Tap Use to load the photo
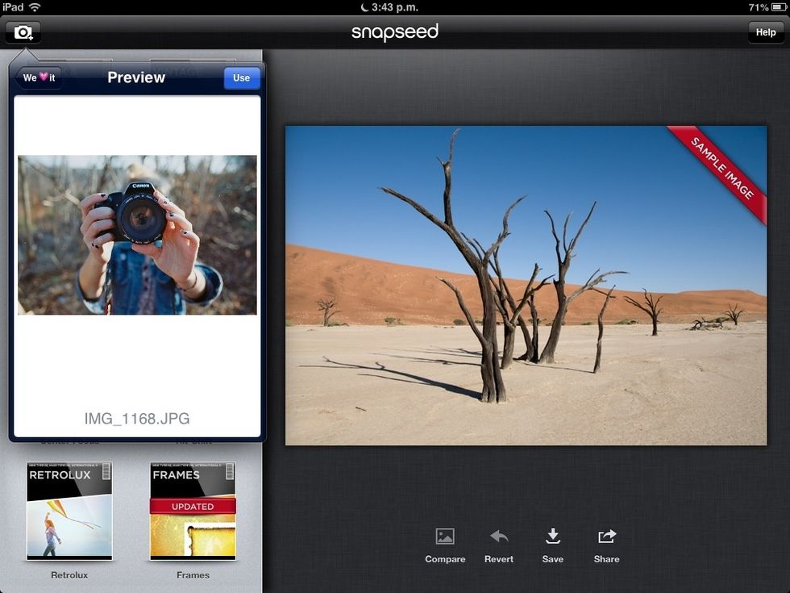 (241, 77)
